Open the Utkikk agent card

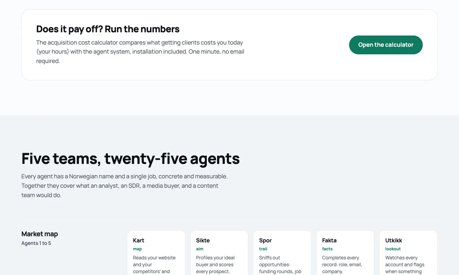(x=408, y=253)
